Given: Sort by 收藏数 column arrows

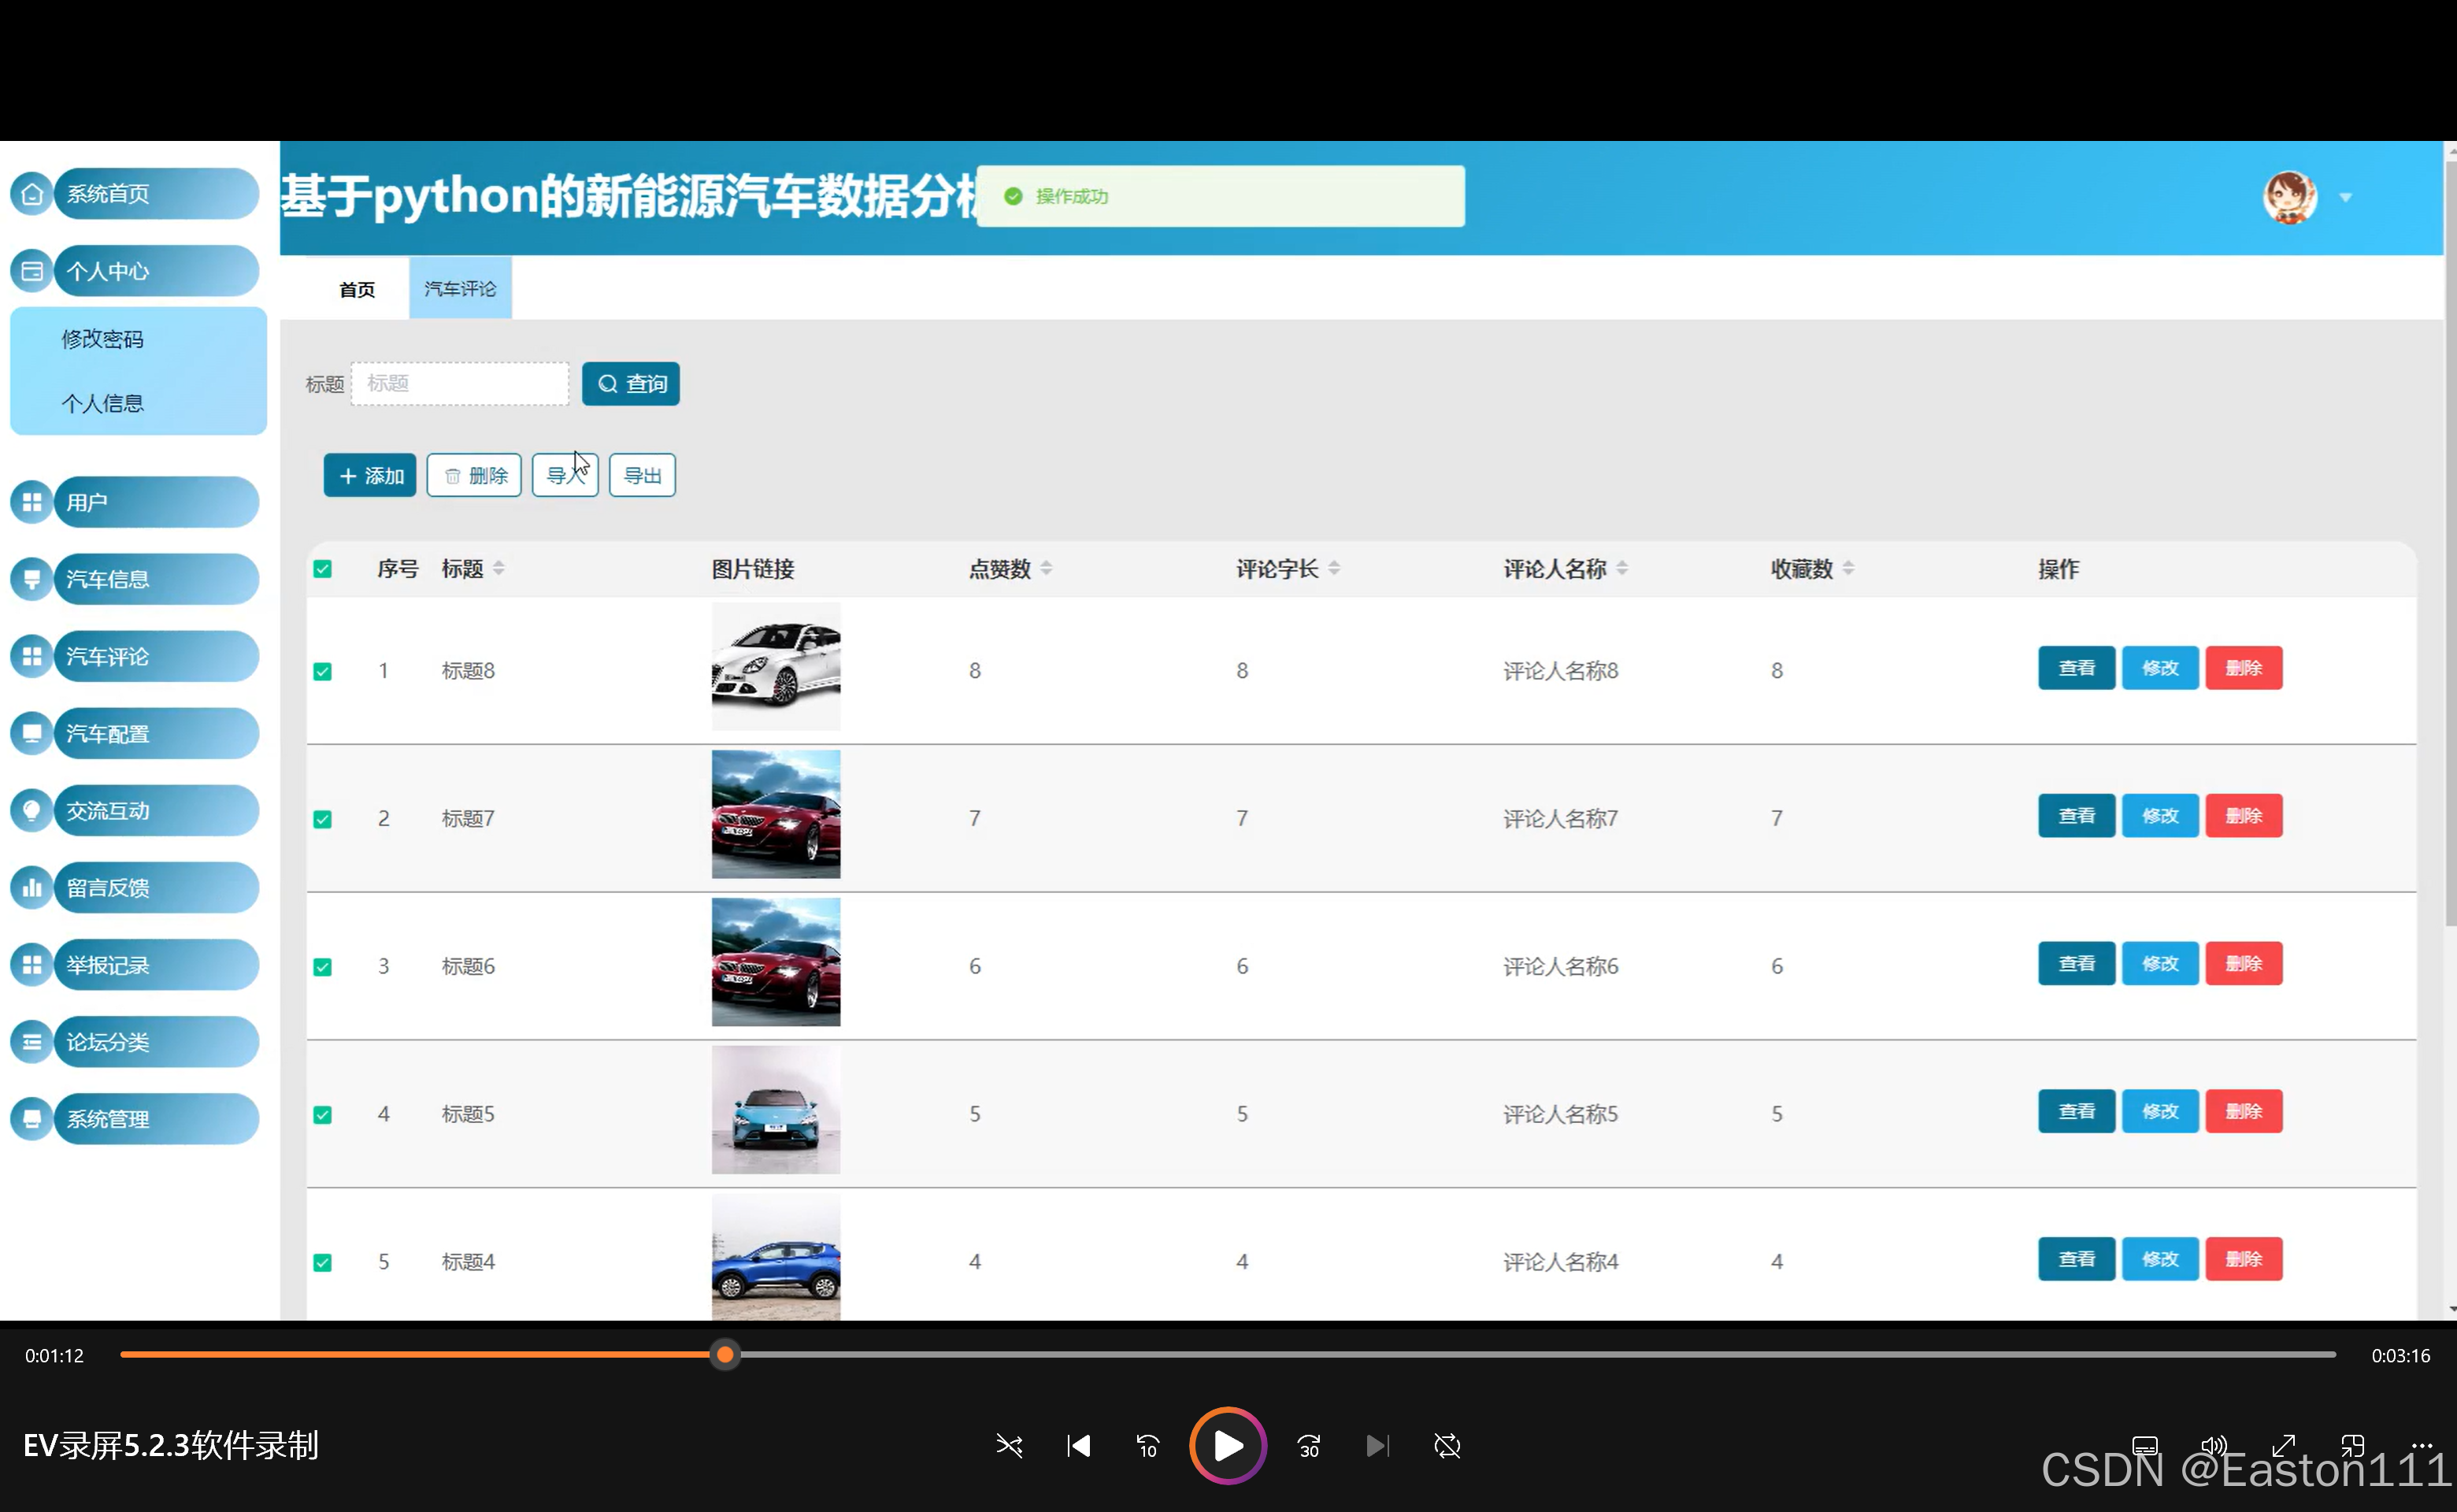Looking at the screenshot, I should pos(1848,569).
